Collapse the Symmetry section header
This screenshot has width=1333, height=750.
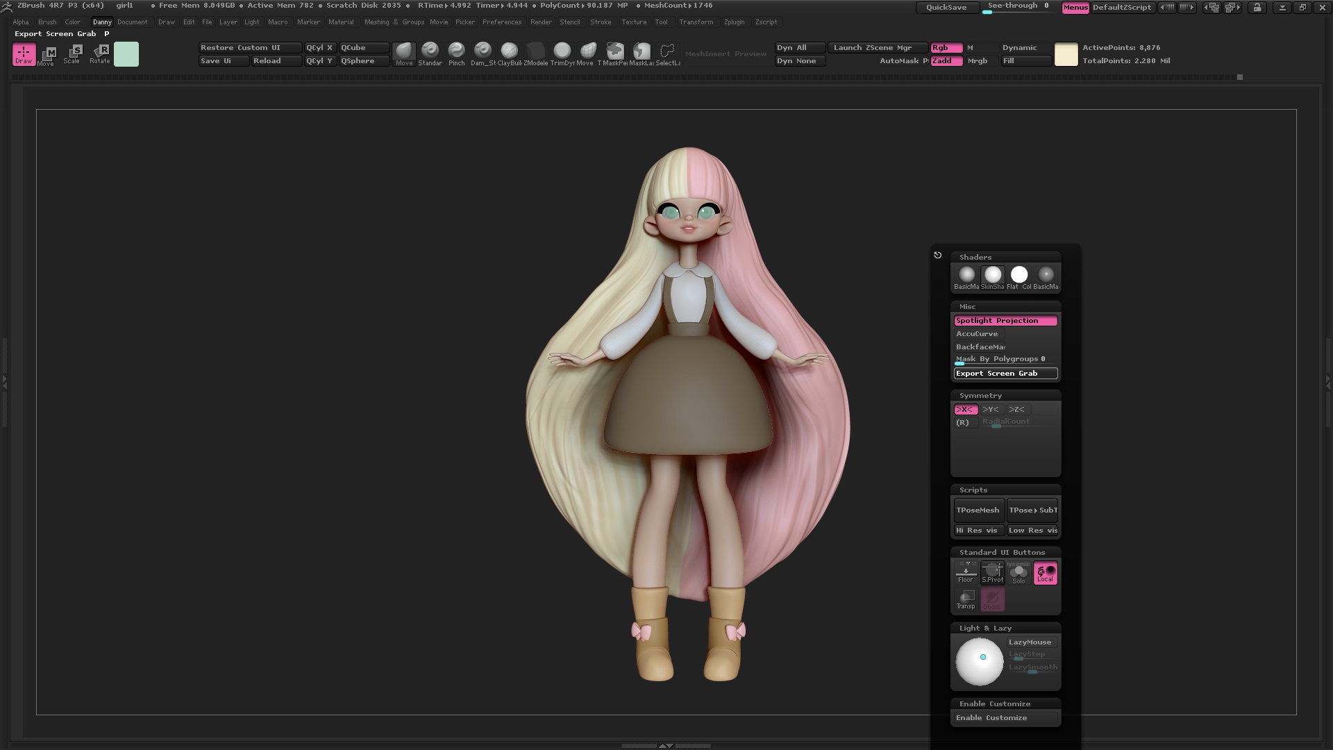tap(1005, 395)
